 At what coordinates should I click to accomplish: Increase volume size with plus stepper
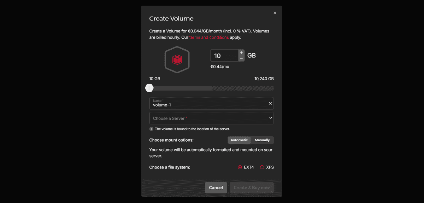tap(242, 53)
